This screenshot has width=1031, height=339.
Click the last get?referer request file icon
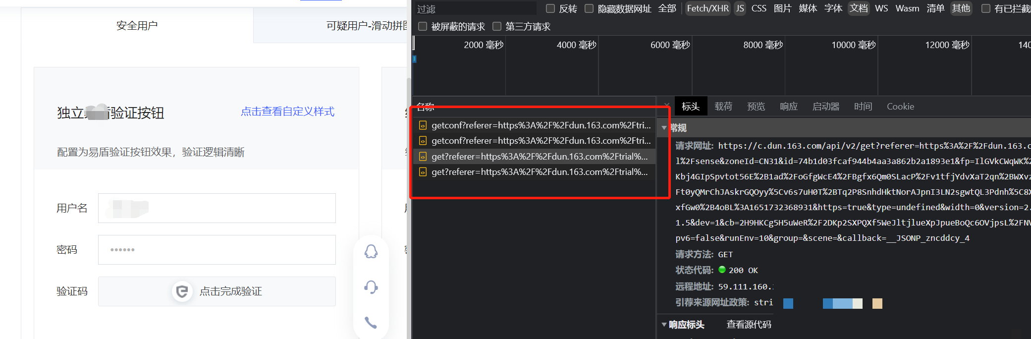423,172
